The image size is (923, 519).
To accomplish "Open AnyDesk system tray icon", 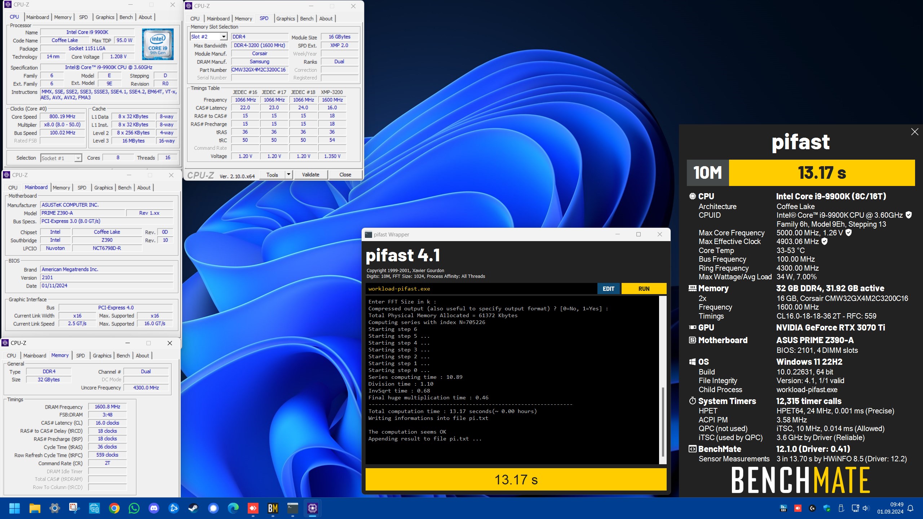I will click(x=798, y=508).
